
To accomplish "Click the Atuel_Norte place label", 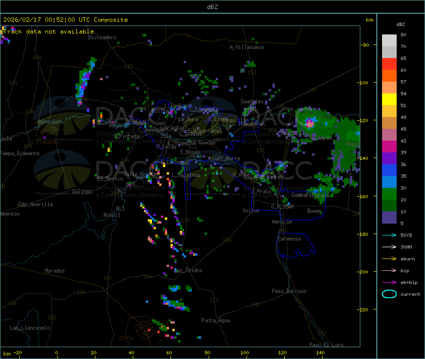I will pyautogui.click(x=224, y=159).
